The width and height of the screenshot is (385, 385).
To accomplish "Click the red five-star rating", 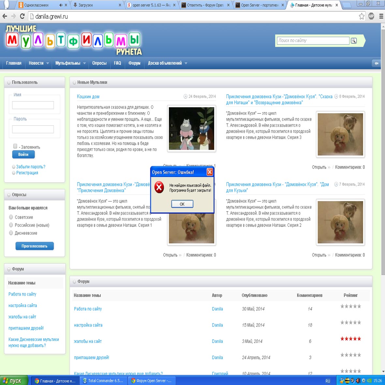I will (x=350, y=339).
